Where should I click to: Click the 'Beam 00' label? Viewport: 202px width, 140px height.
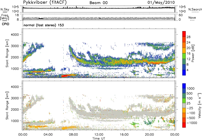coord(98,3)
